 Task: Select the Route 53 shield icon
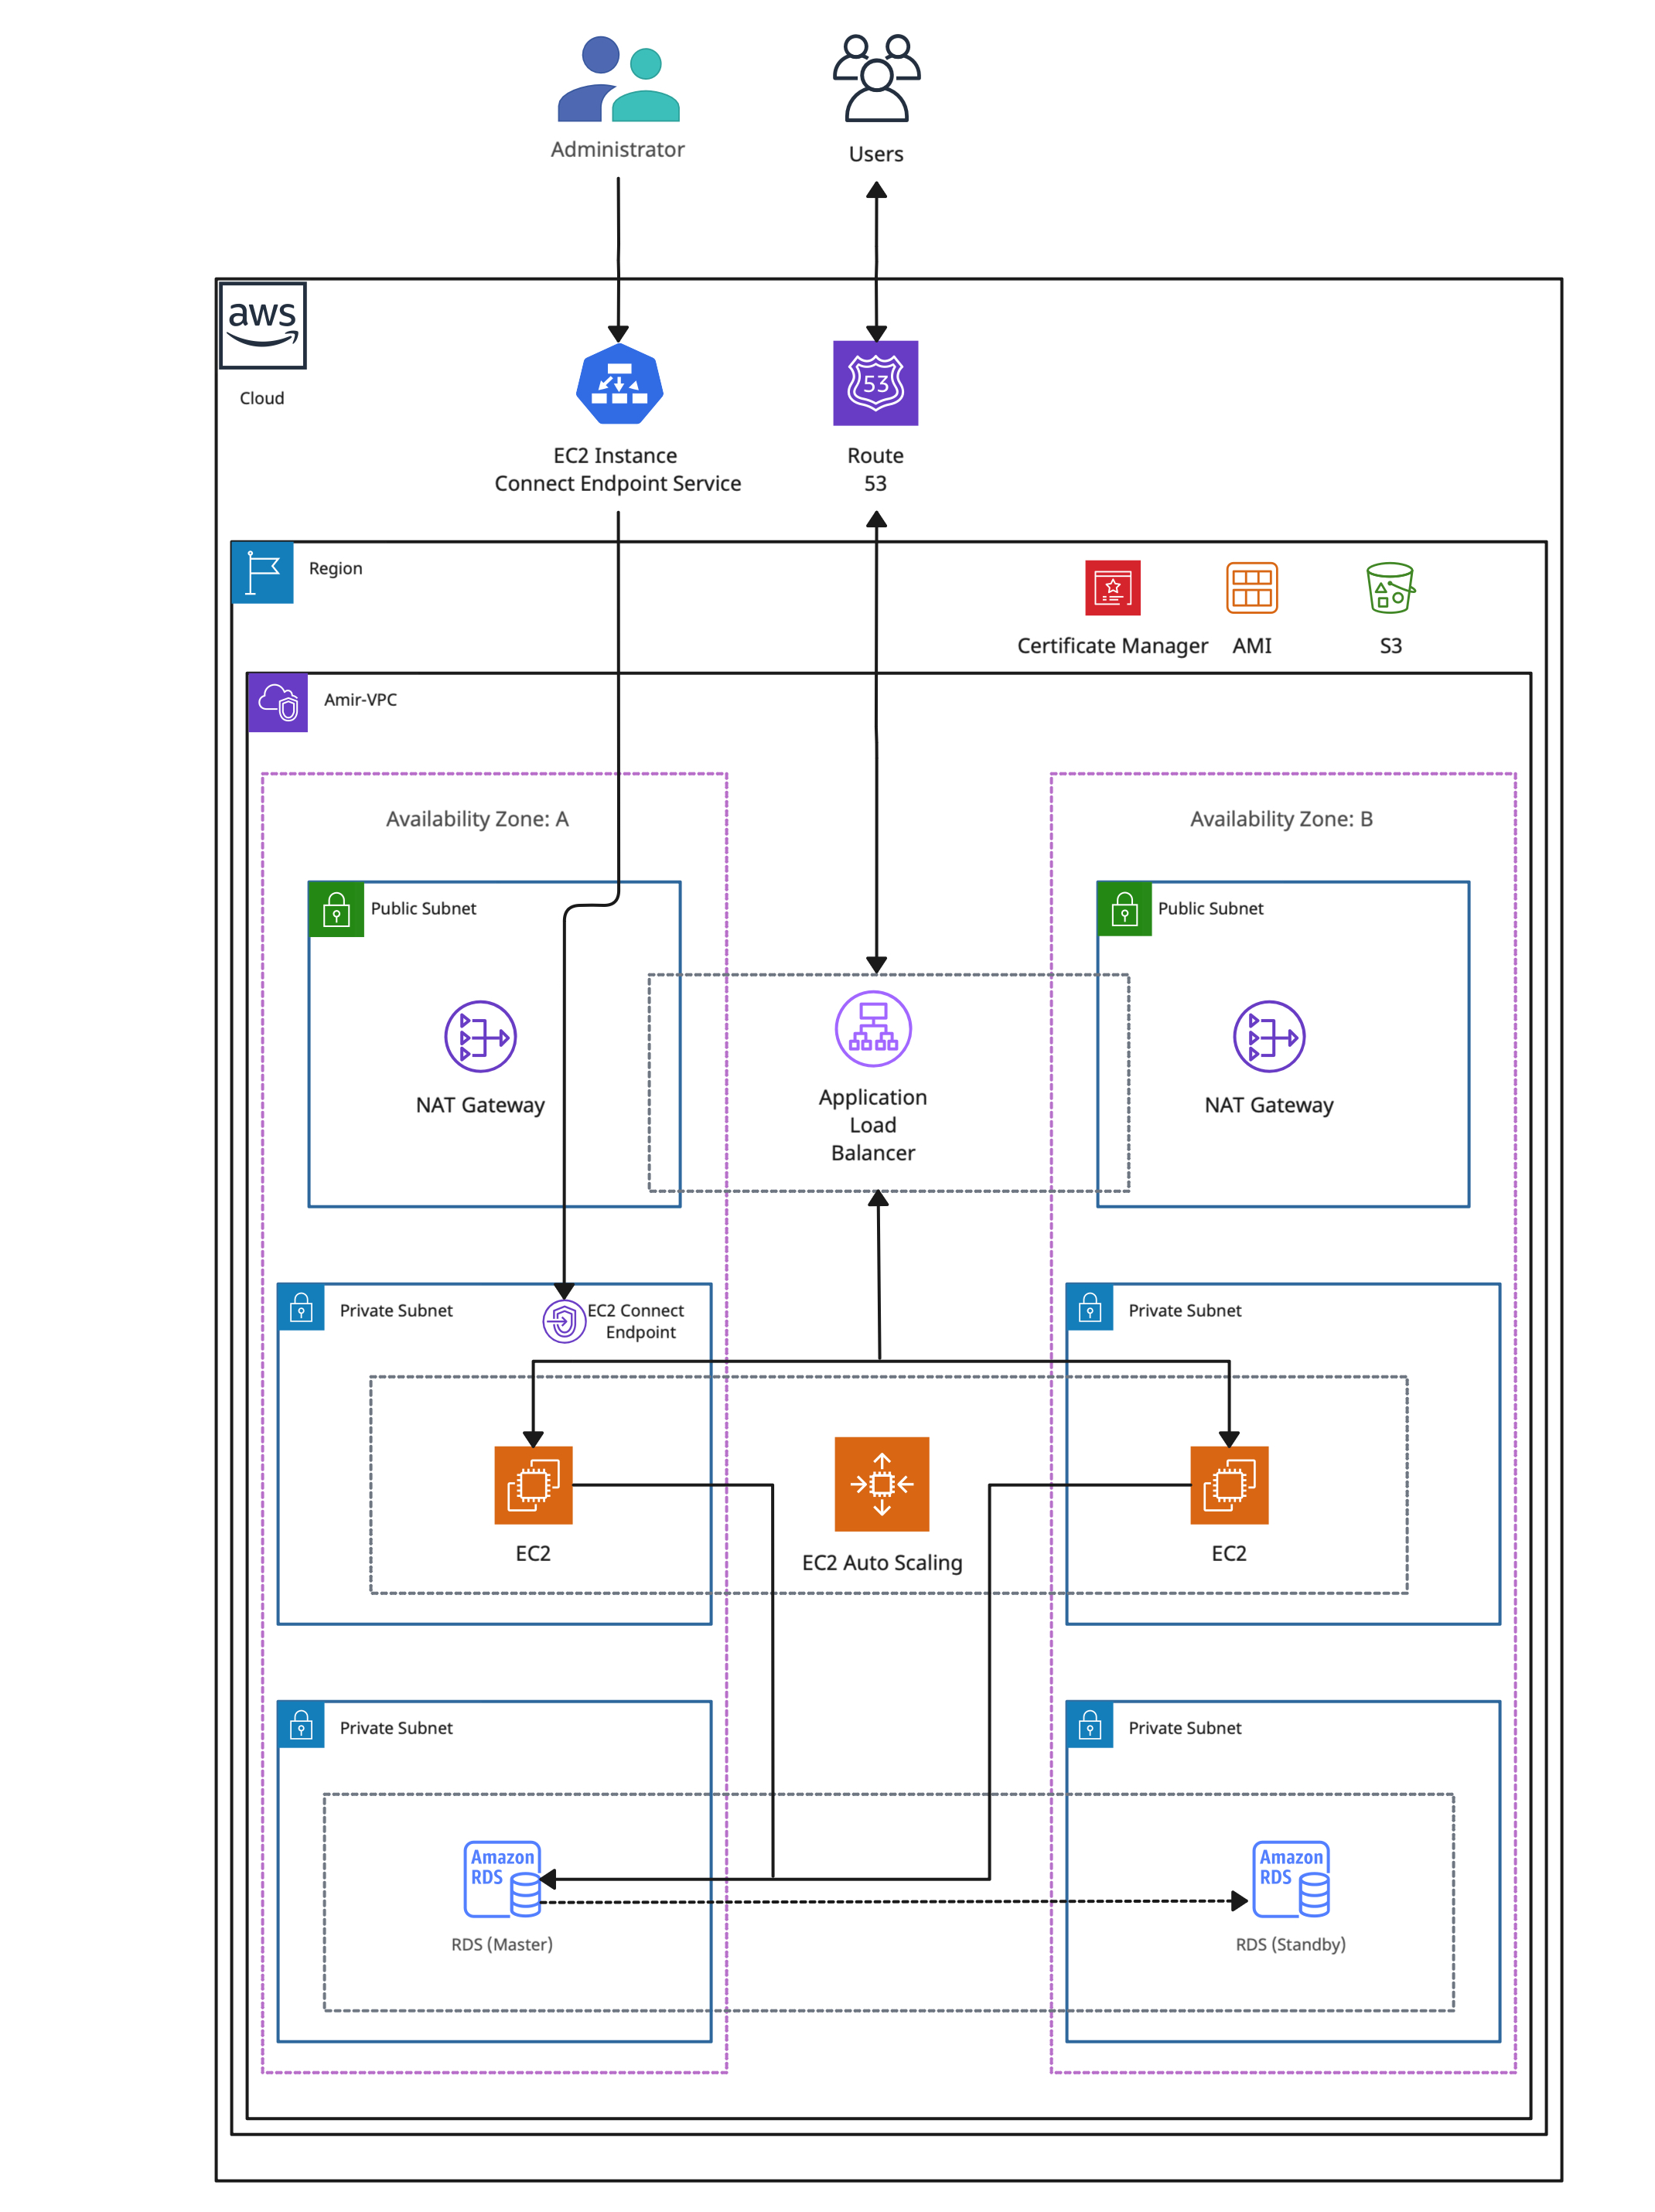876,383
